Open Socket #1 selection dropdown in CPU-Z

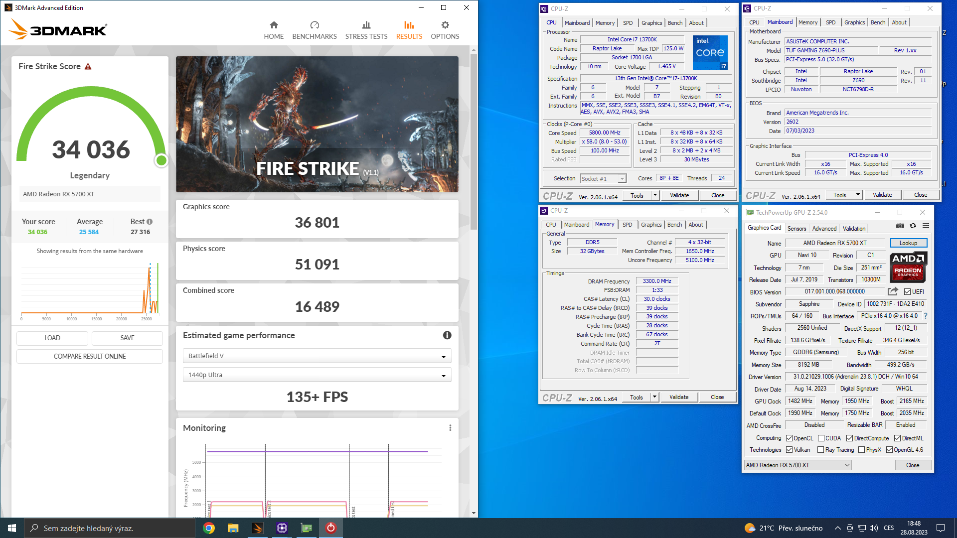[x=603, y=178]
